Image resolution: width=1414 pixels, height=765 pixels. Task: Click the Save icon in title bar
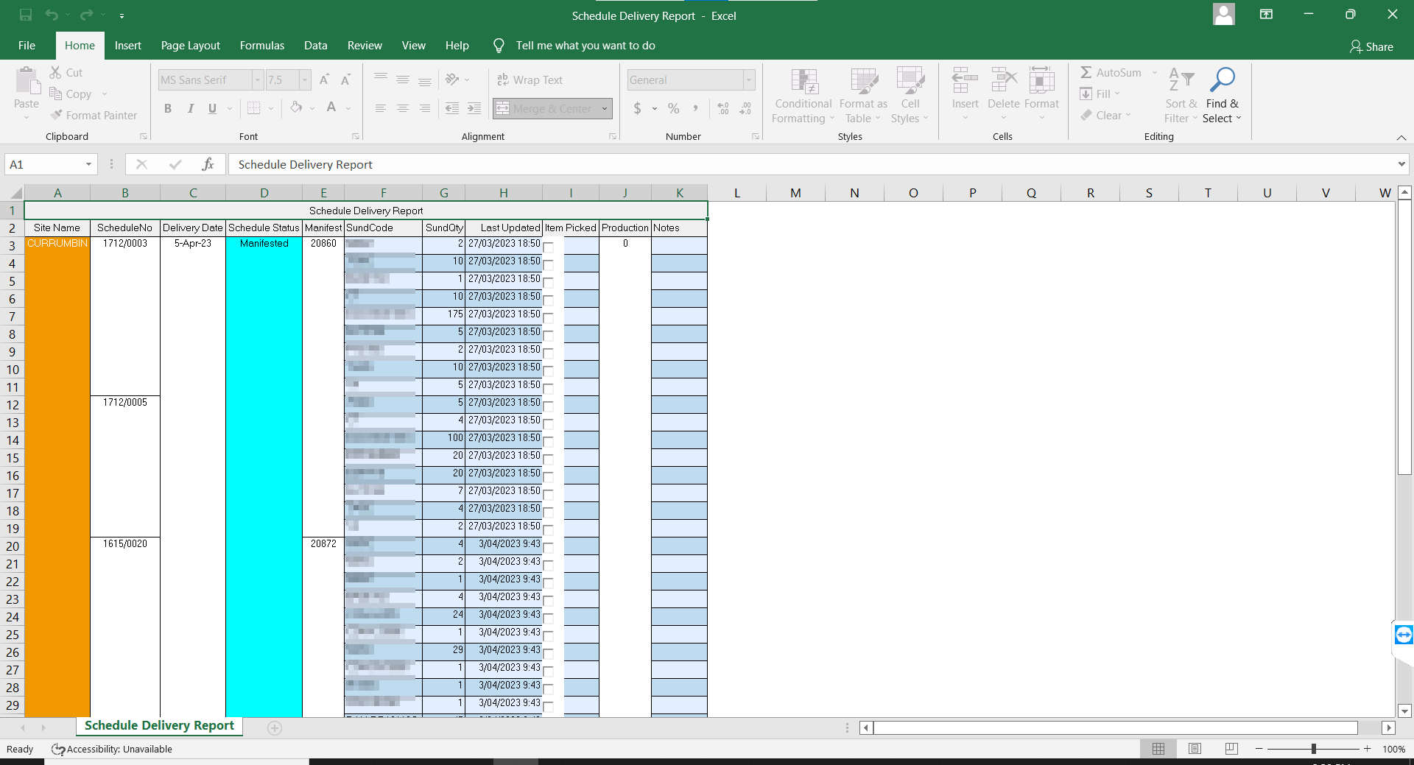pos(26,15)
